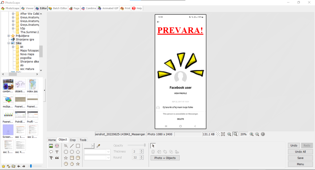Open the first empty combo box
Image resolution: width=315 pixels, height=170 pixels.
(x=97, y=152)
